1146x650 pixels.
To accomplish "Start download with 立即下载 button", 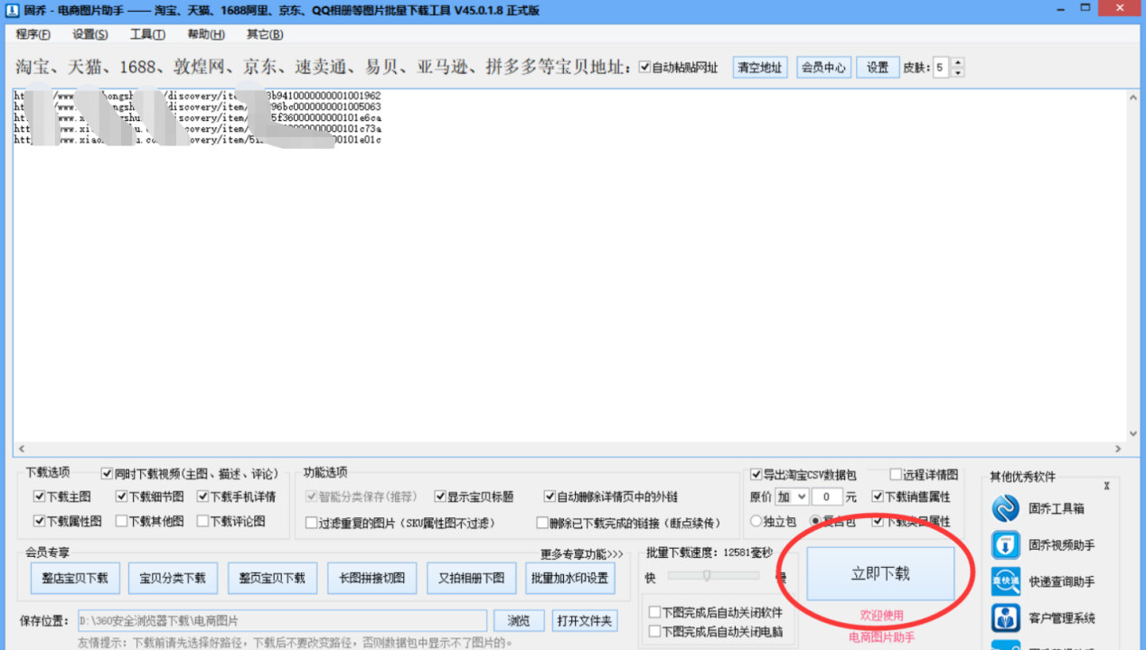I will click(x=880, y=574).
